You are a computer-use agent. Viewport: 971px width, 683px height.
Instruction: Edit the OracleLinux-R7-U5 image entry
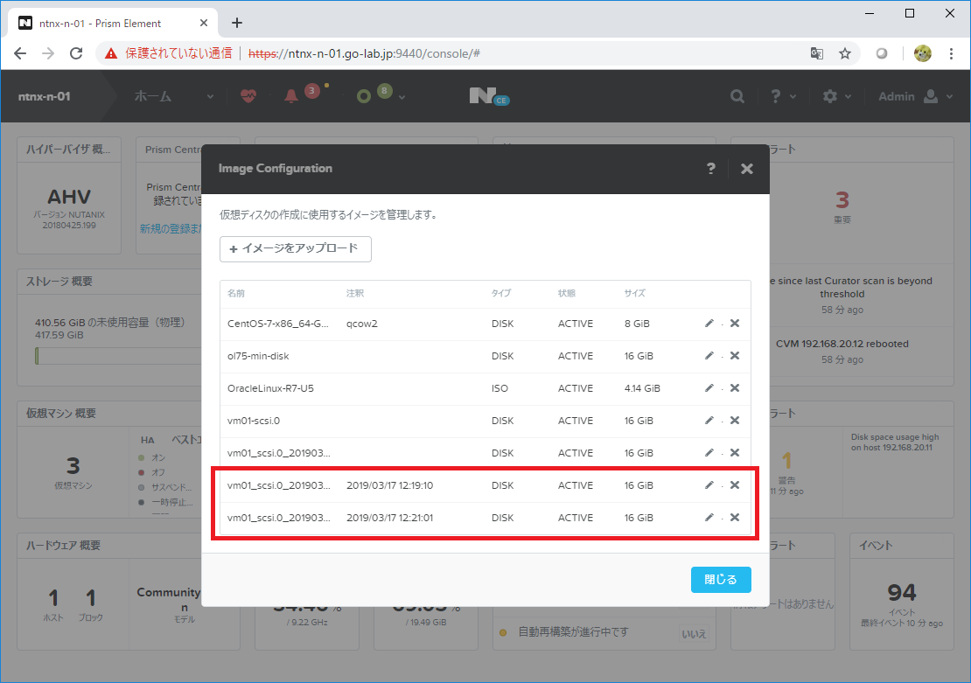(709, 387)
